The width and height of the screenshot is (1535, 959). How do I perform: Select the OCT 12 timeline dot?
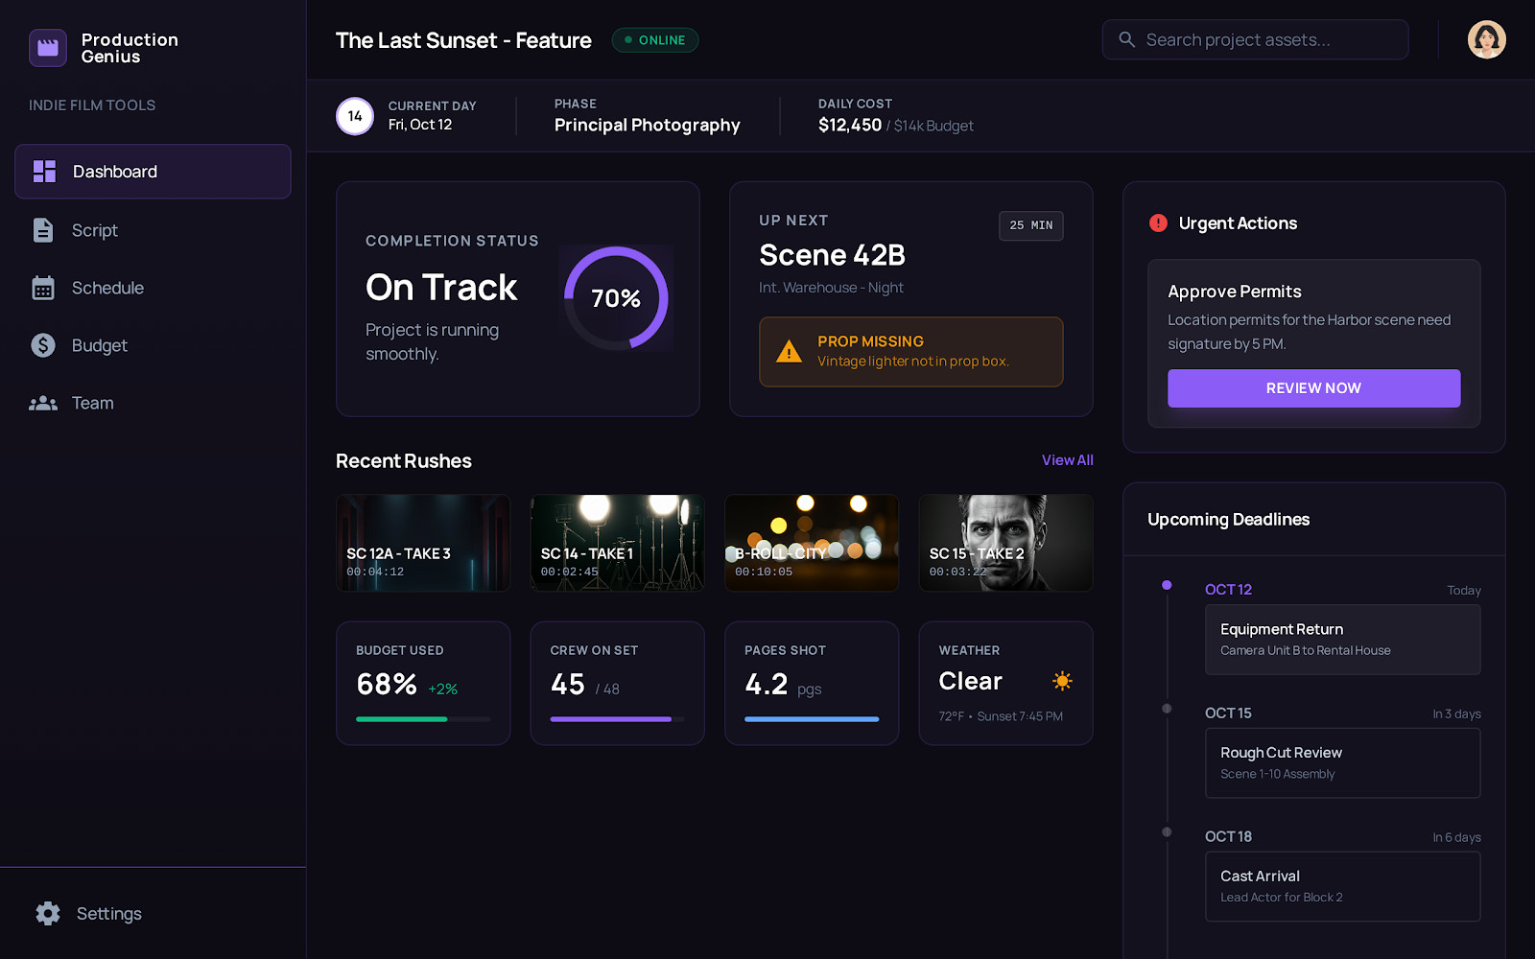click(x=1167, y=585)
